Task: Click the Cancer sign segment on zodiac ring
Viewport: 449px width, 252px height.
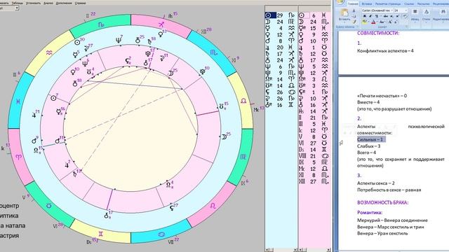Action: [x=161, y=234]
